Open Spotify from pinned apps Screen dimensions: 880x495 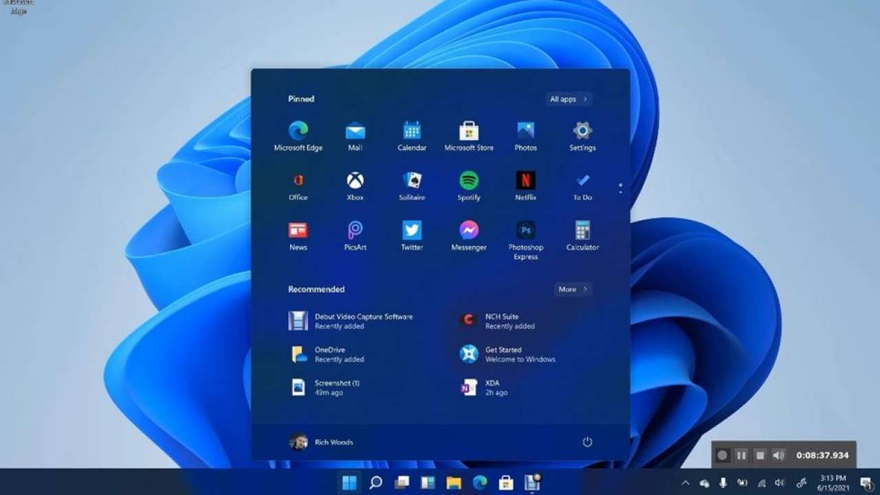[469, 186]
